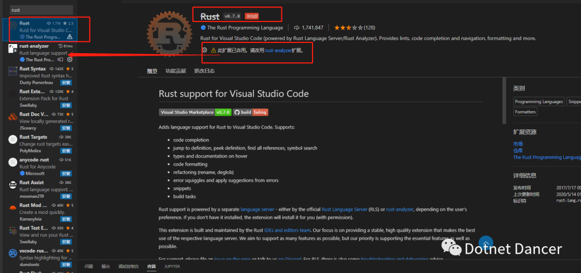Screen dimensions: 581x273
Task: Click the remote sync icon on rust-analyzer row
Action: [61, 60]
